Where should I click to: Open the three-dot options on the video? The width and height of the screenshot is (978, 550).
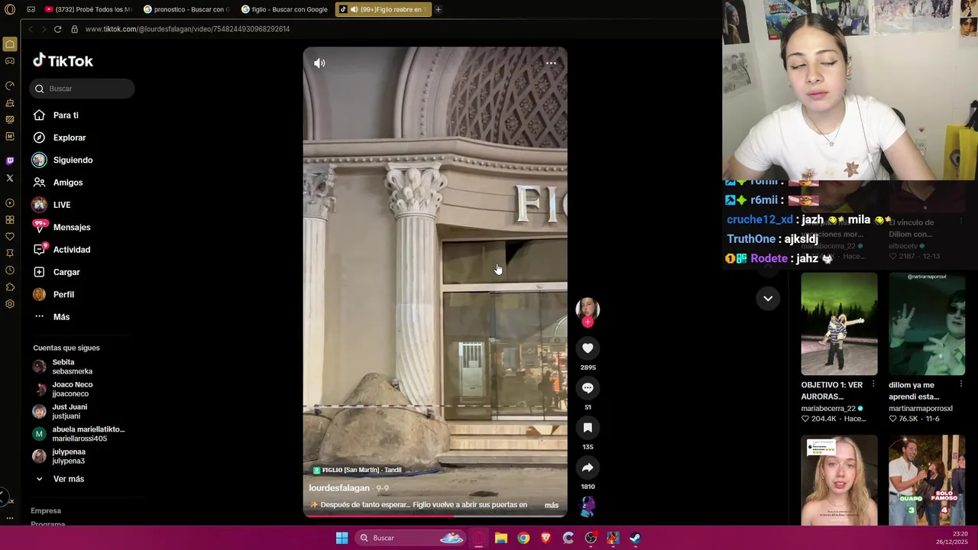coord(551,63)
